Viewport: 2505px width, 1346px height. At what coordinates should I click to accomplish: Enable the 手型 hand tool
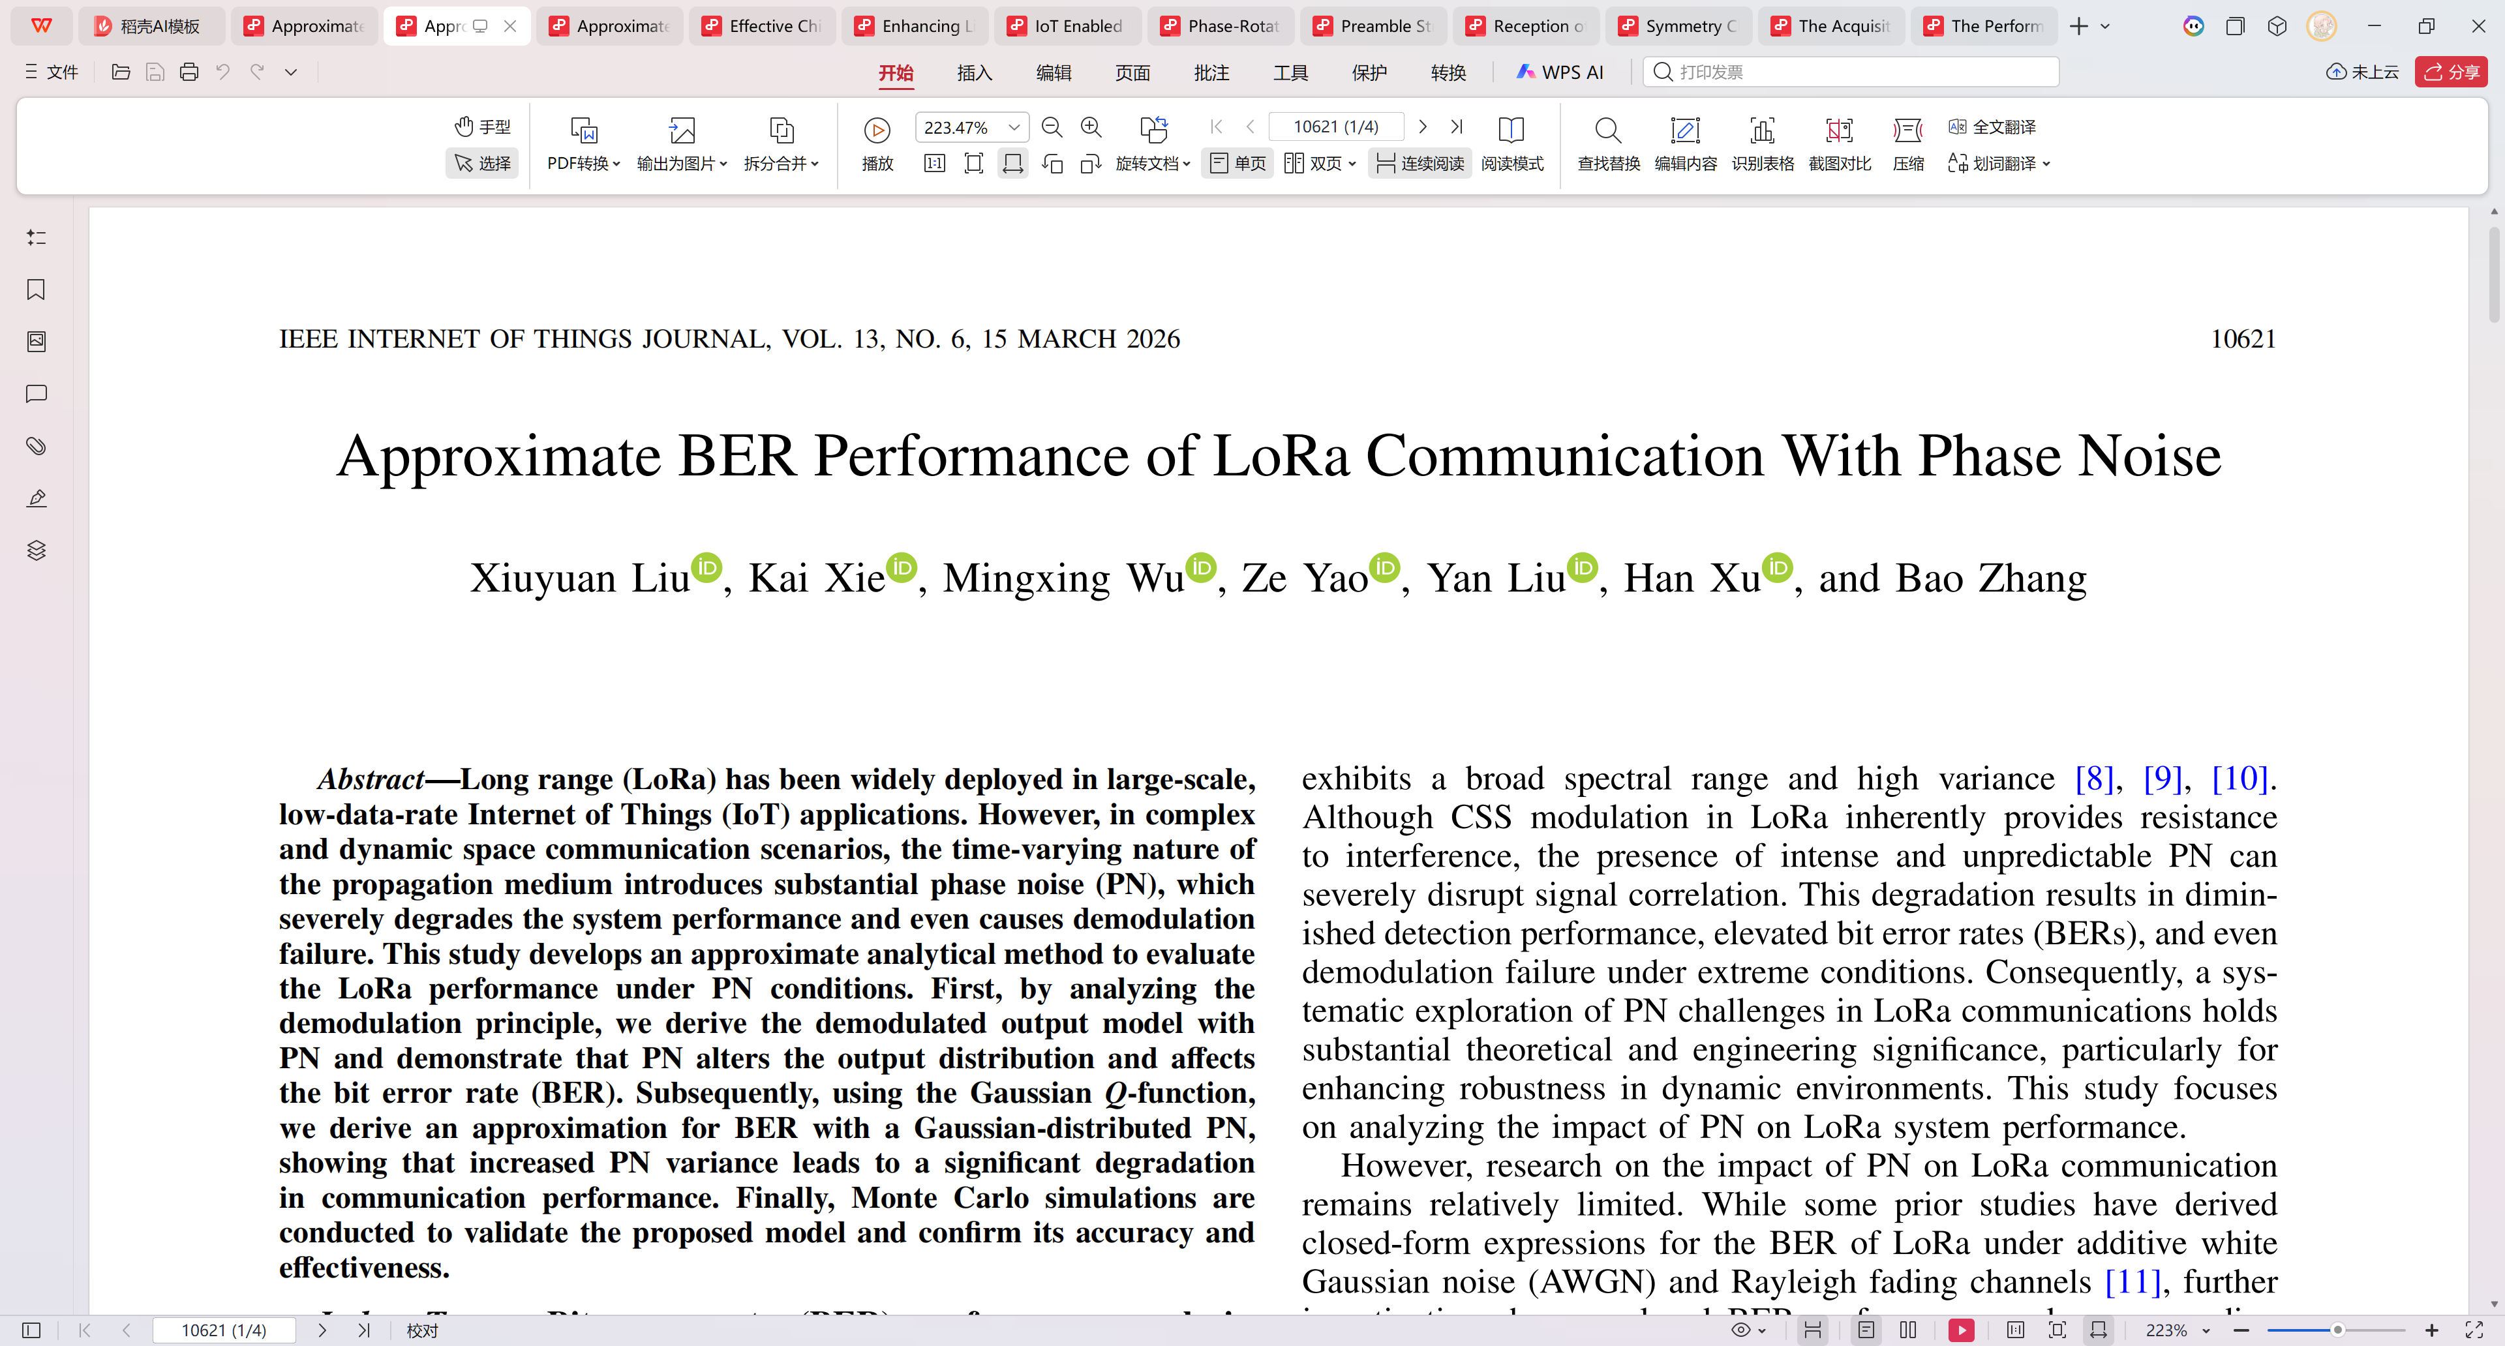pyautogui.click(x=482, y=127)
